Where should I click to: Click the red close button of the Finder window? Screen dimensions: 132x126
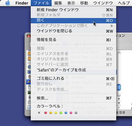(29, 36)
